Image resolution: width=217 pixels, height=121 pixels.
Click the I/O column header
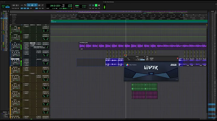pyautogui.click(x=46, y=25)
